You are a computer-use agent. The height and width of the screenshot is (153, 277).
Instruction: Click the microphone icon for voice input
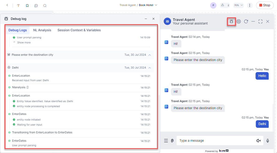[268, 141]
